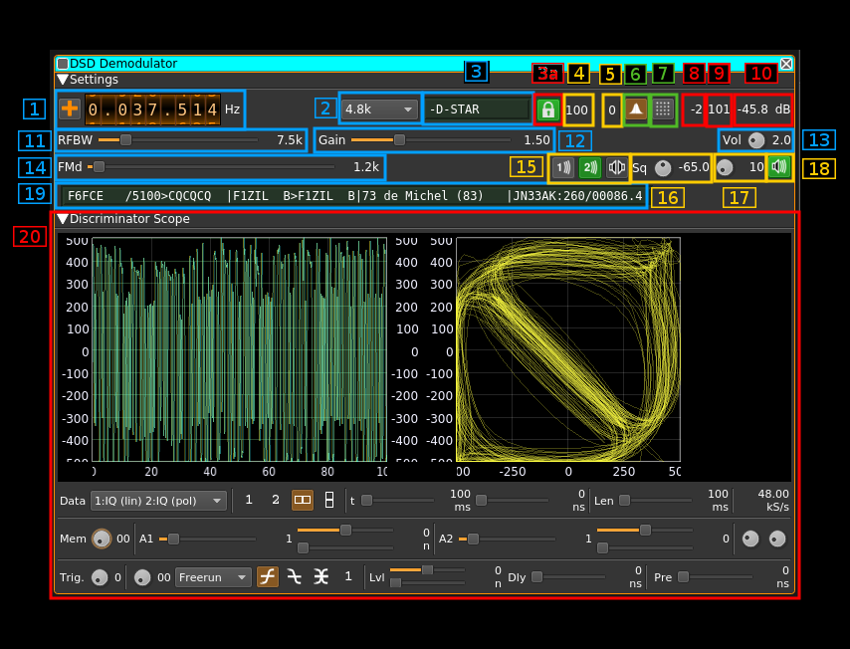
Task: Click the trigger count value 1
Action: (x=348, y=577)
